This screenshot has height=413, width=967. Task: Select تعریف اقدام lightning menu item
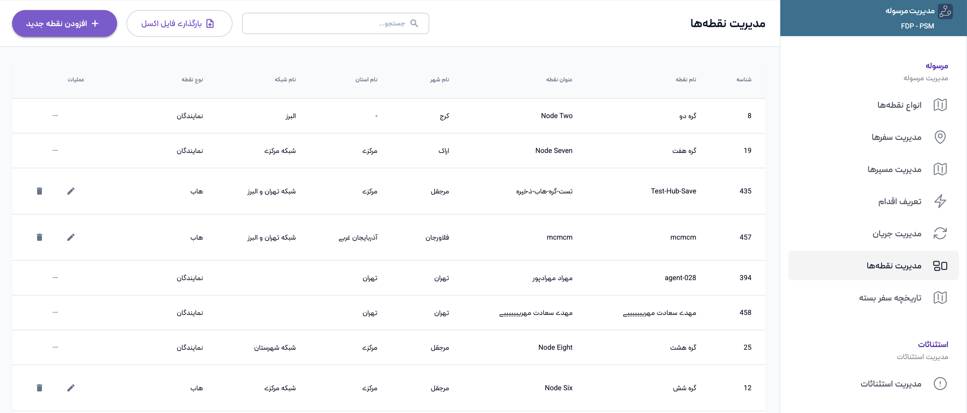coord(899,201)
